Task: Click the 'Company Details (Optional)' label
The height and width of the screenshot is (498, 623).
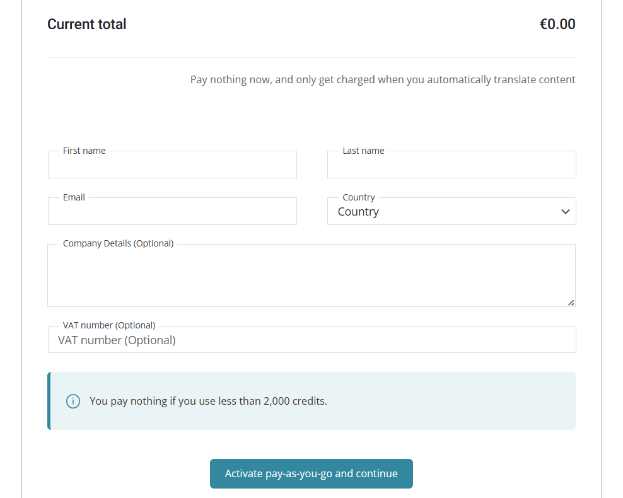Action: (x=118, y=243)
